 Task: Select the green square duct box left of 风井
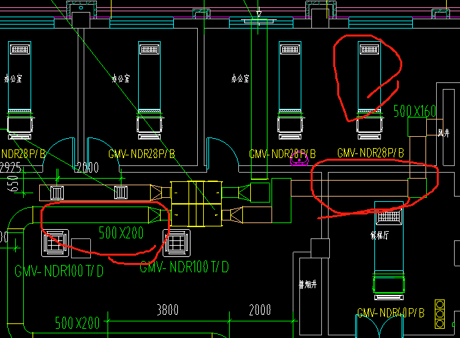coord(417,127)
